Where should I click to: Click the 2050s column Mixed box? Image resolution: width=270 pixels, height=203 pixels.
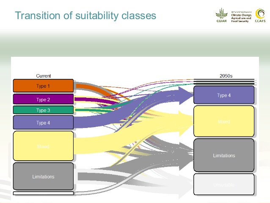224,121
